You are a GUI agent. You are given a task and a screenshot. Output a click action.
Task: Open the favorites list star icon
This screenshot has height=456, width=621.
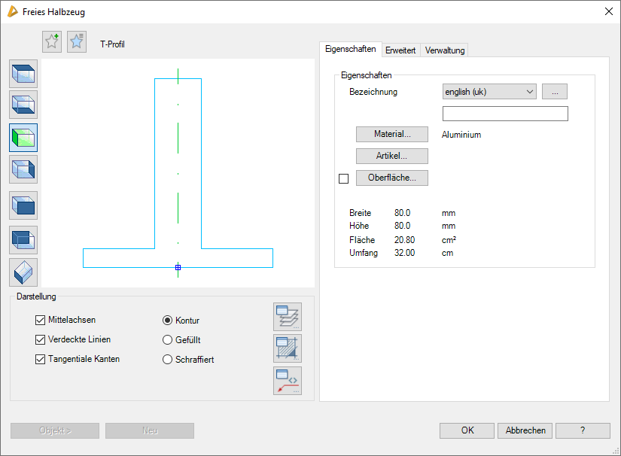(x=77, y=42)
